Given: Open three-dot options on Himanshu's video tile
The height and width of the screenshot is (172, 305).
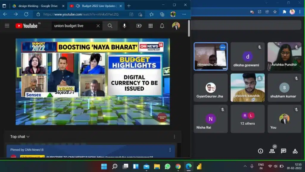Looking at the screenshot, I should [222, 47].
